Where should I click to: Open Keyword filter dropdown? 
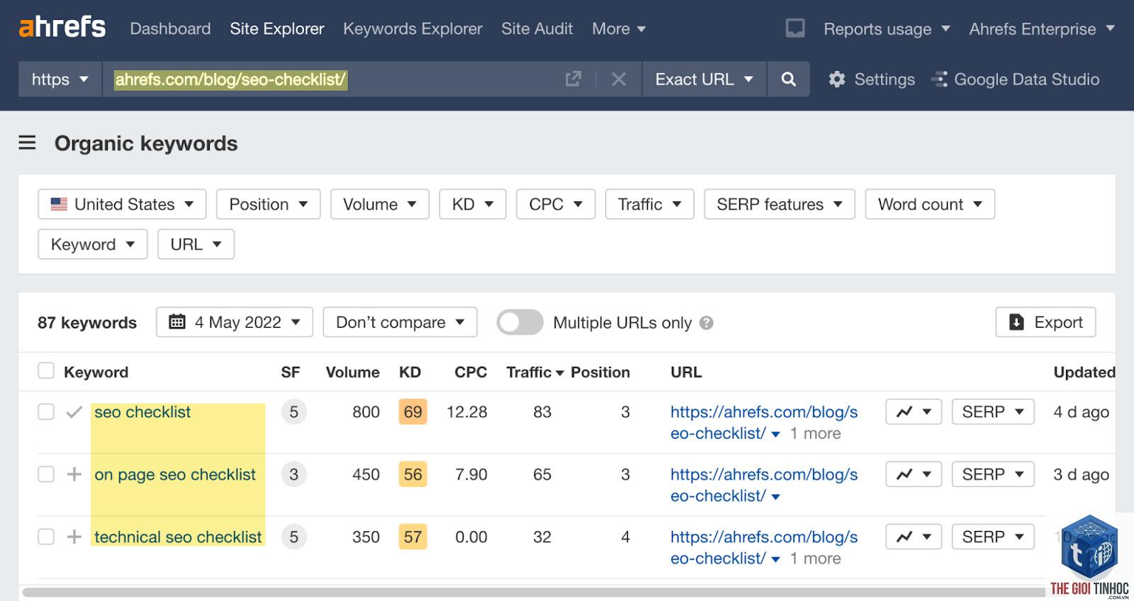coord(93,244)
